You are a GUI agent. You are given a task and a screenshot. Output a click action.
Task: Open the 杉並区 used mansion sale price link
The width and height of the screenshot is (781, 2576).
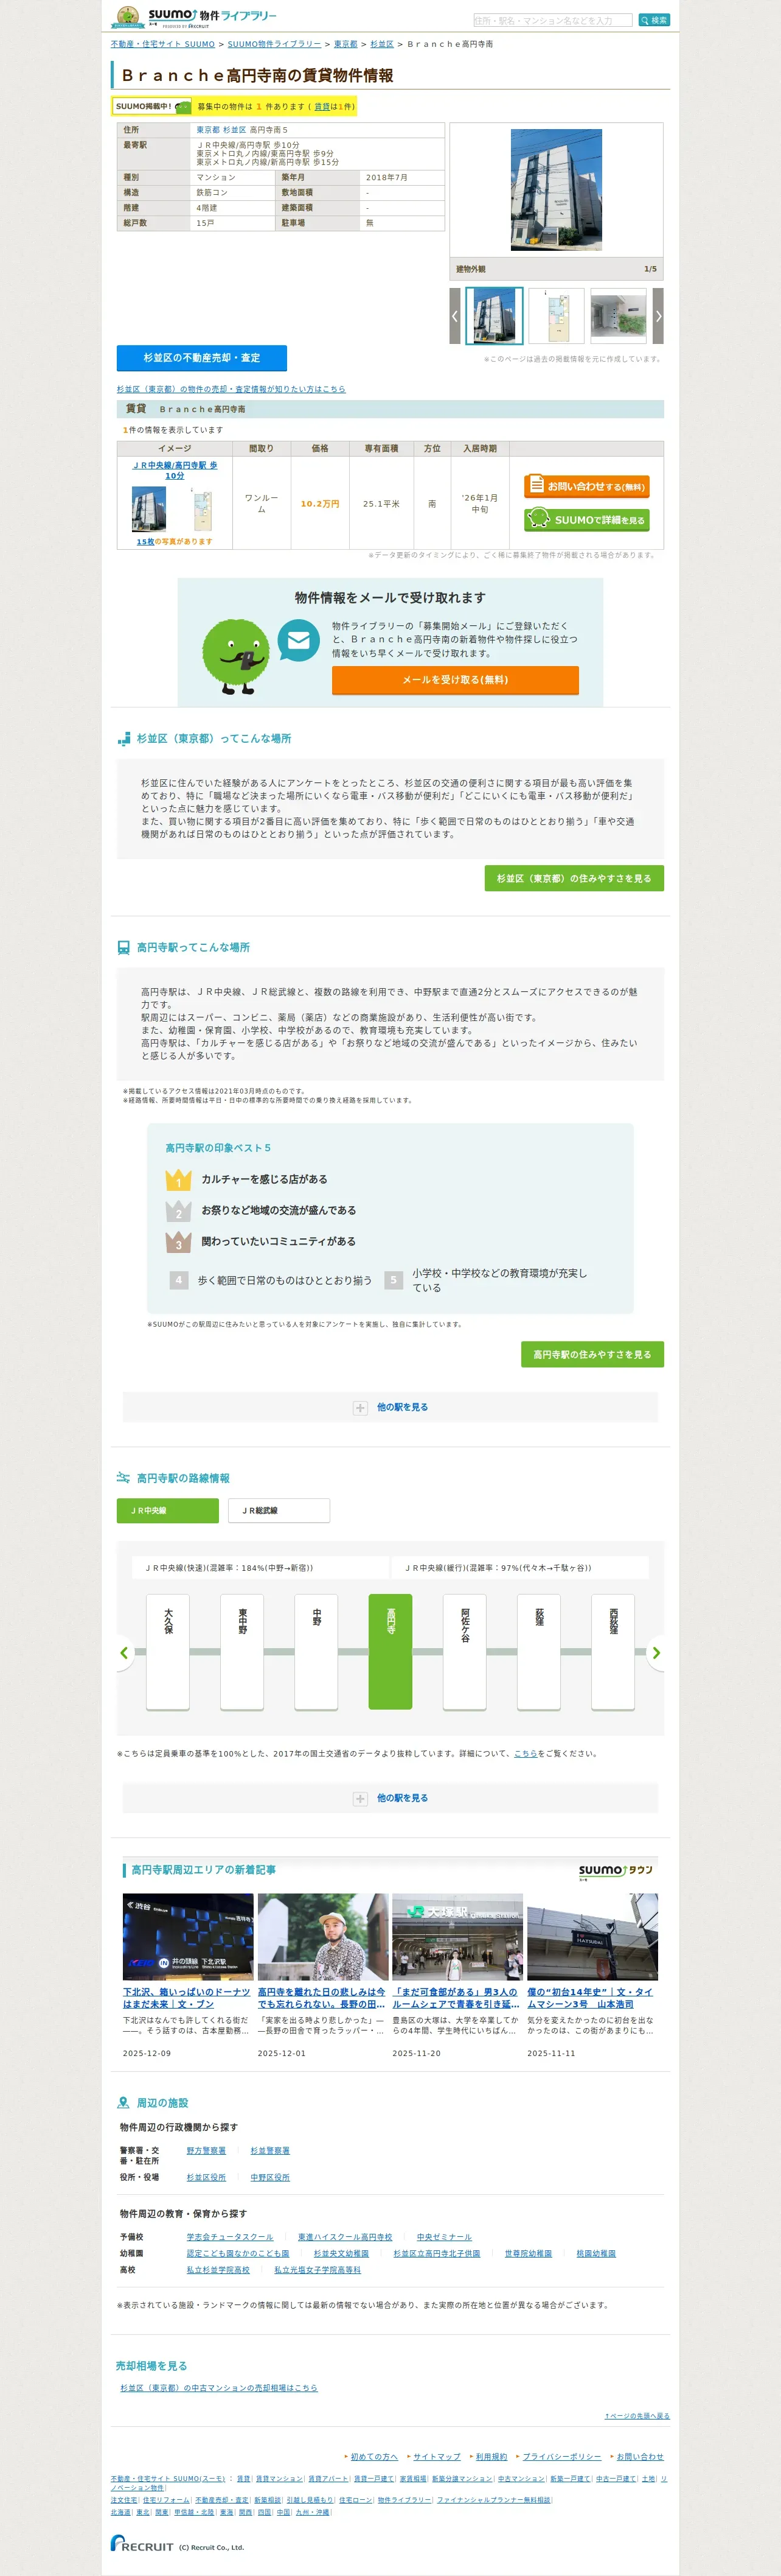pos(219,2388)
